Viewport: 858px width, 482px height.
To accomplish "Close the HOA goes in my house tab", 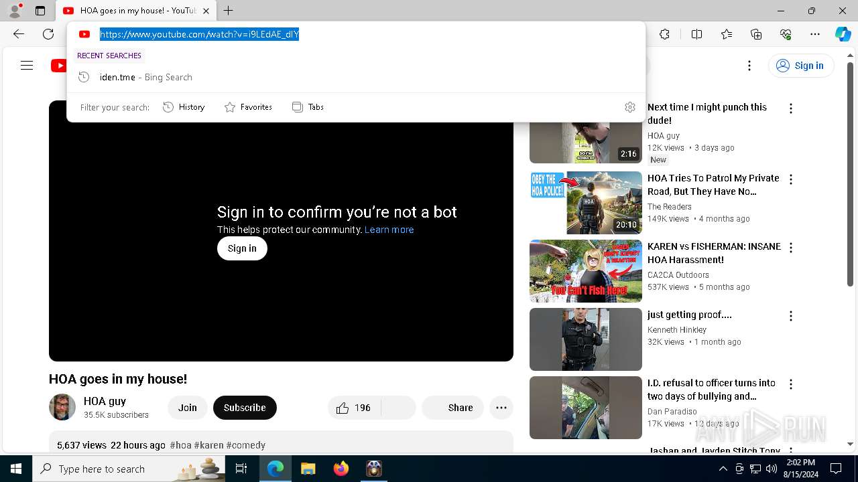I will [x=206, y=11].
